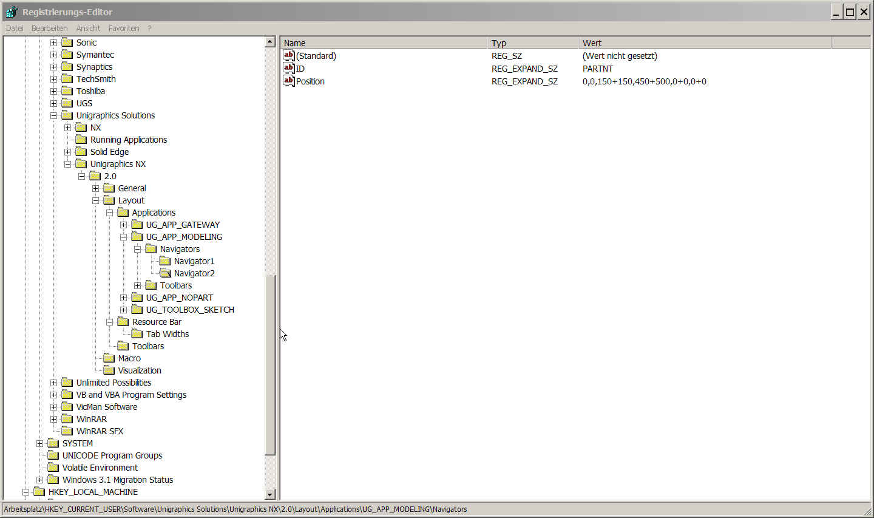Click the UG_APP_MODELING folder icon

tap(137, 237)
